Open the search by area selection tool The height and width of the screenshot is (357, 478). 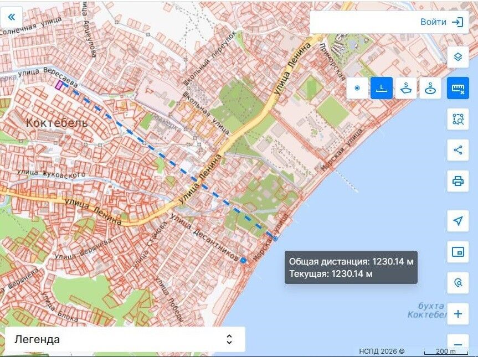tap(458, 119)
